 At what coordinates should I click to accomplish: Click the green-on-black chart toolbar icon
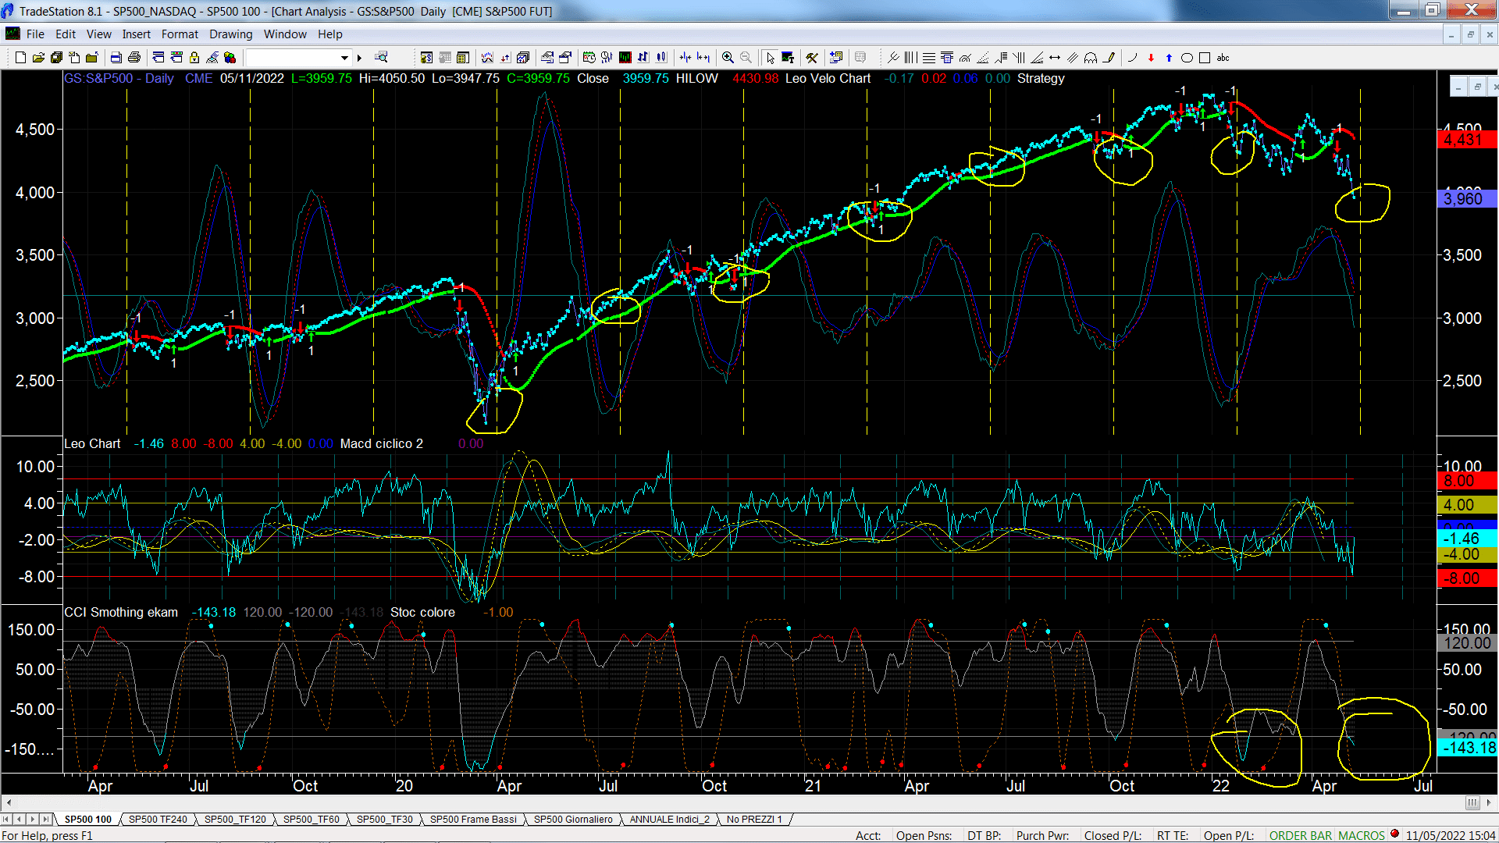point(625,58)
